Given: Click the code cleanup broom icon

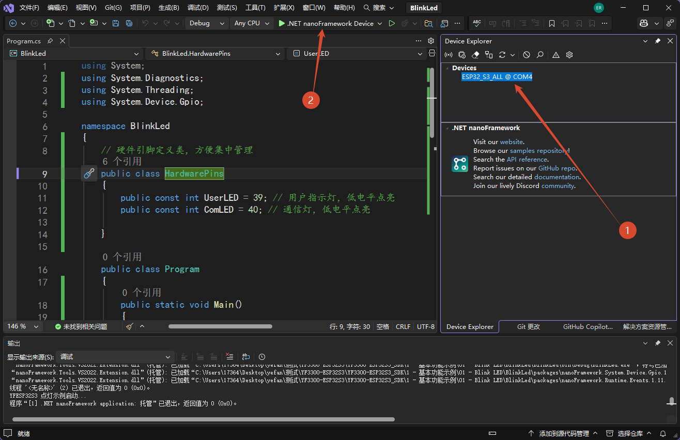Looking at the screenshot, I should 130,326.
